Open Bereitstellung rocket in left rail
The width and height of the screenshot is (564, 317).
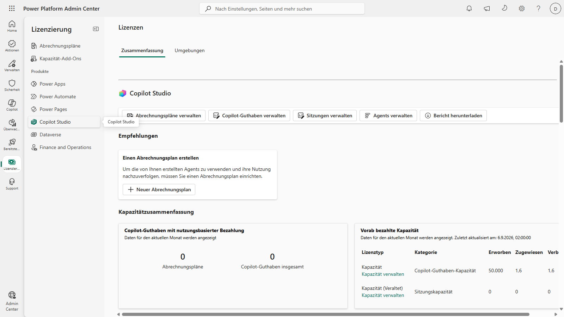click(x=12, y=144)
